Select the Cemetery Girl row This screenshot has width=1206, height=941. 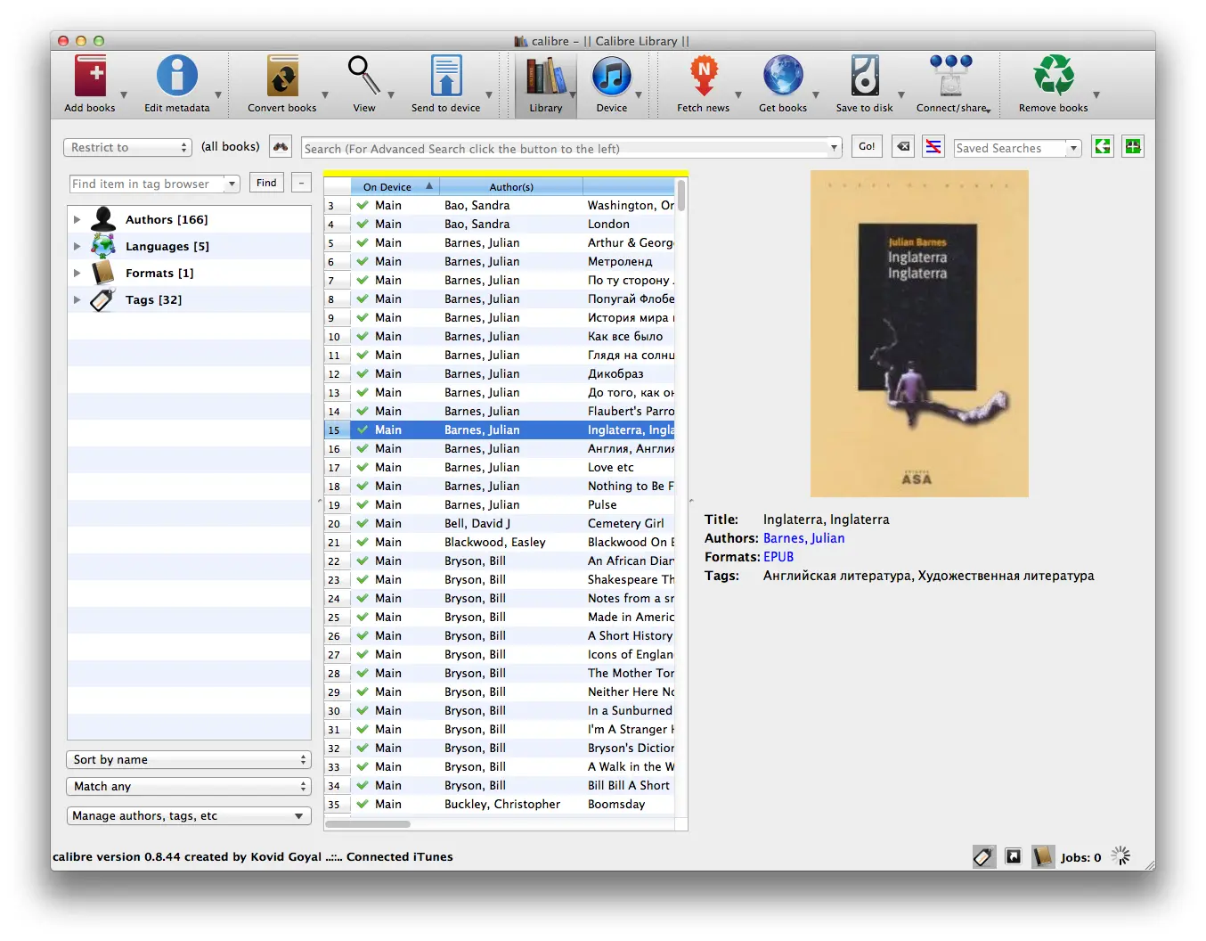pos(500,524)
